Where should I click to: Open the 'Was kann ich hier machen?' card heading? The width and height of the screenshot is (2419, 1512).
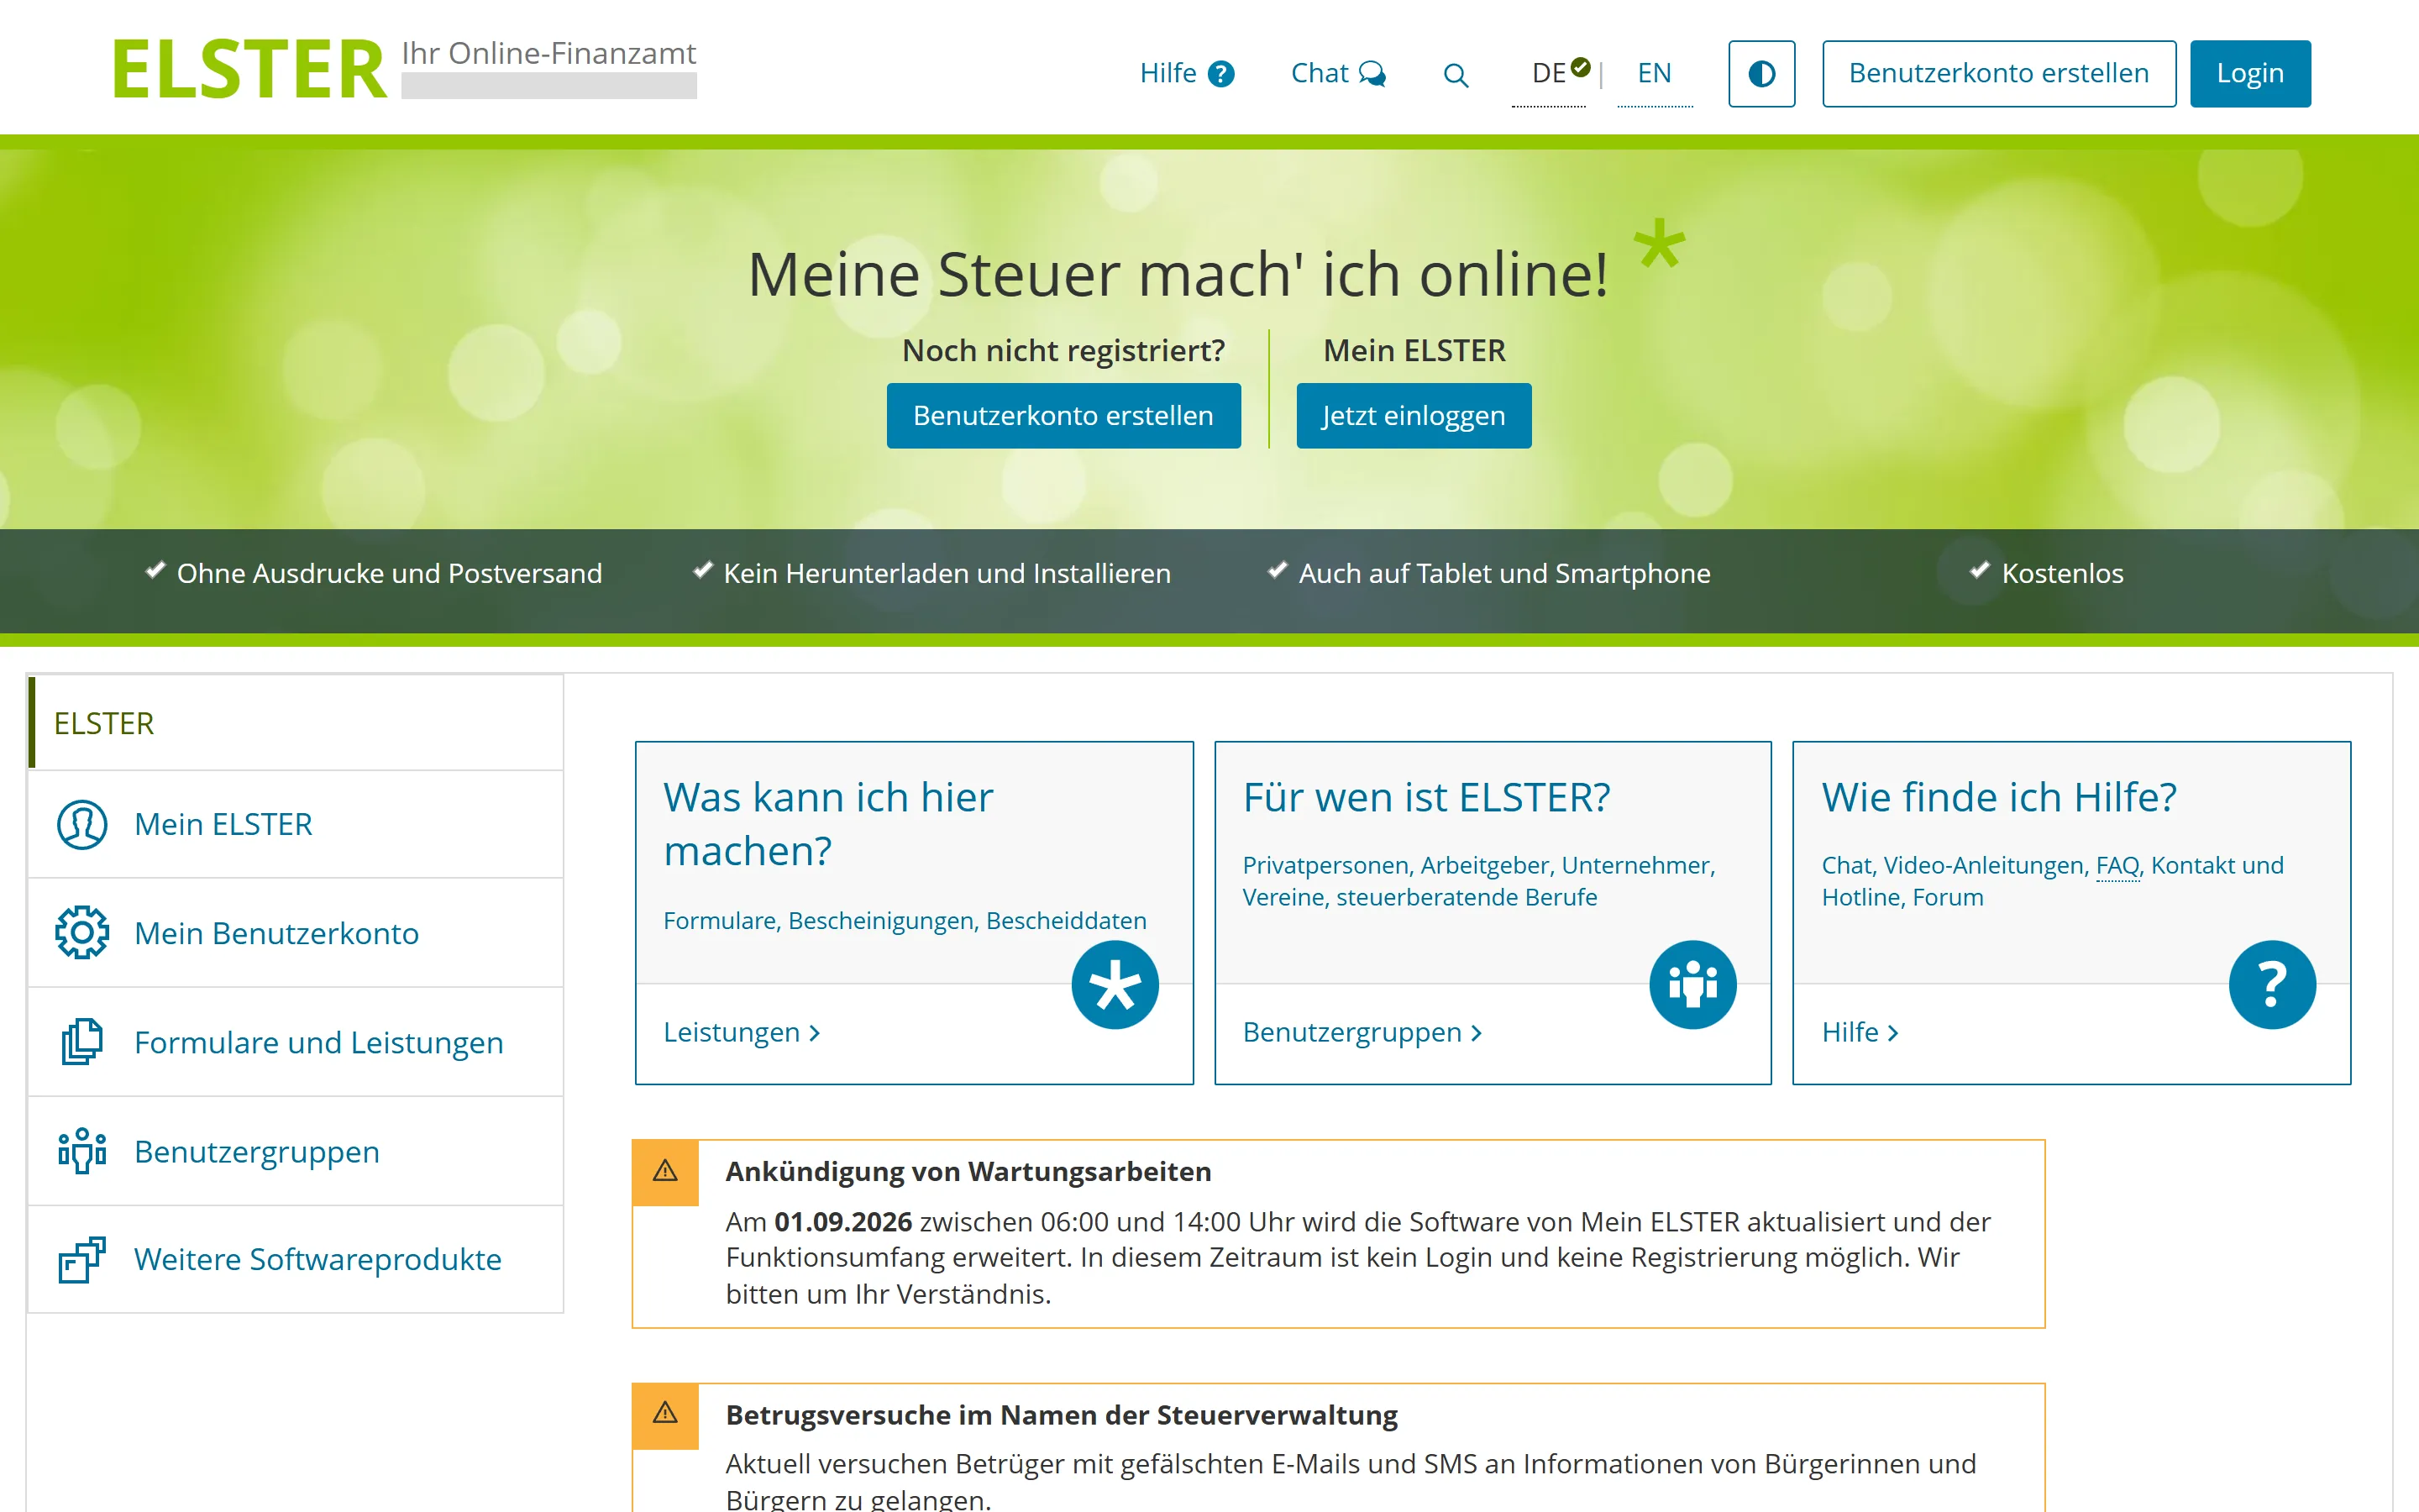click(x=827, y=824)
